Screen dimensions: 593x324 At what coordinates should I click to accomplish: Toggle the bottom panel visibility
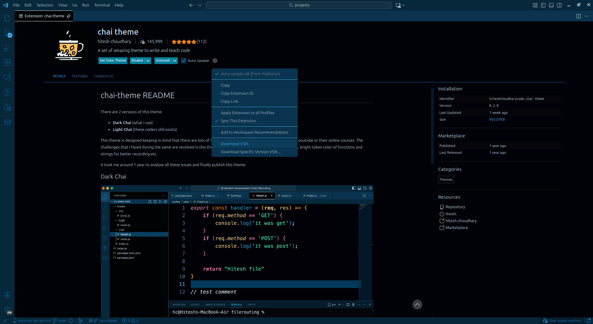[x=551, y=5]
